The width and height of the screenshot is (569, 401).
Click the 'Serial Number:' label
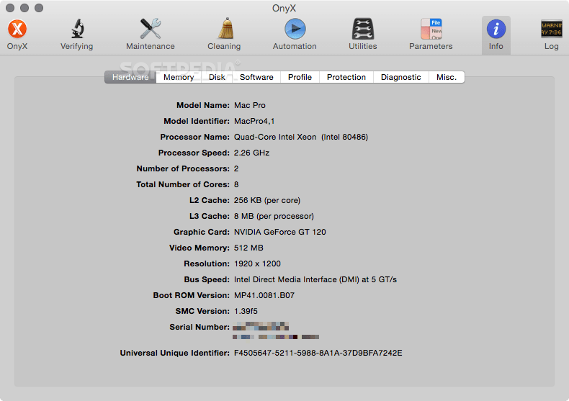pos(200,327)
